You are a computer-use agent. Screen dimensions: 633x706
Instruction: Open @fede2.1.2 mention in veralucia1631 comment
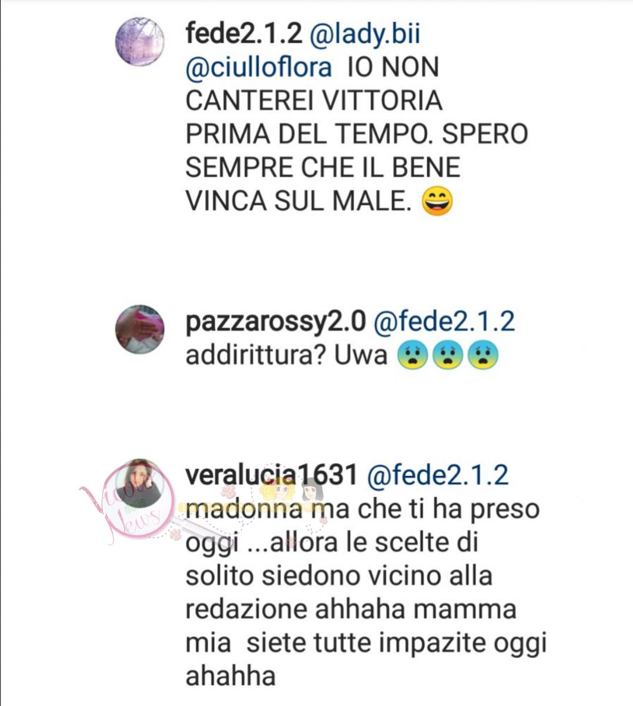click(x=437, y=474)
